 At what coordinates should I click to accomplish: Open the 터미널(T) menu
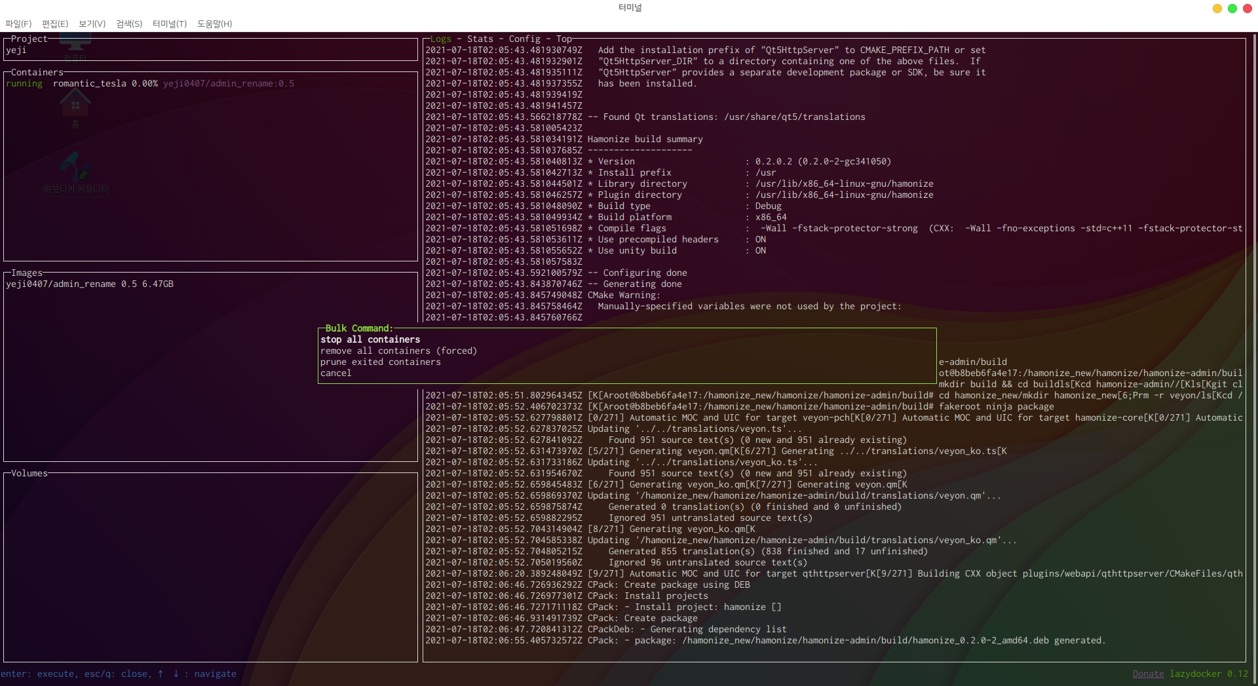click(x=170, y=24)
